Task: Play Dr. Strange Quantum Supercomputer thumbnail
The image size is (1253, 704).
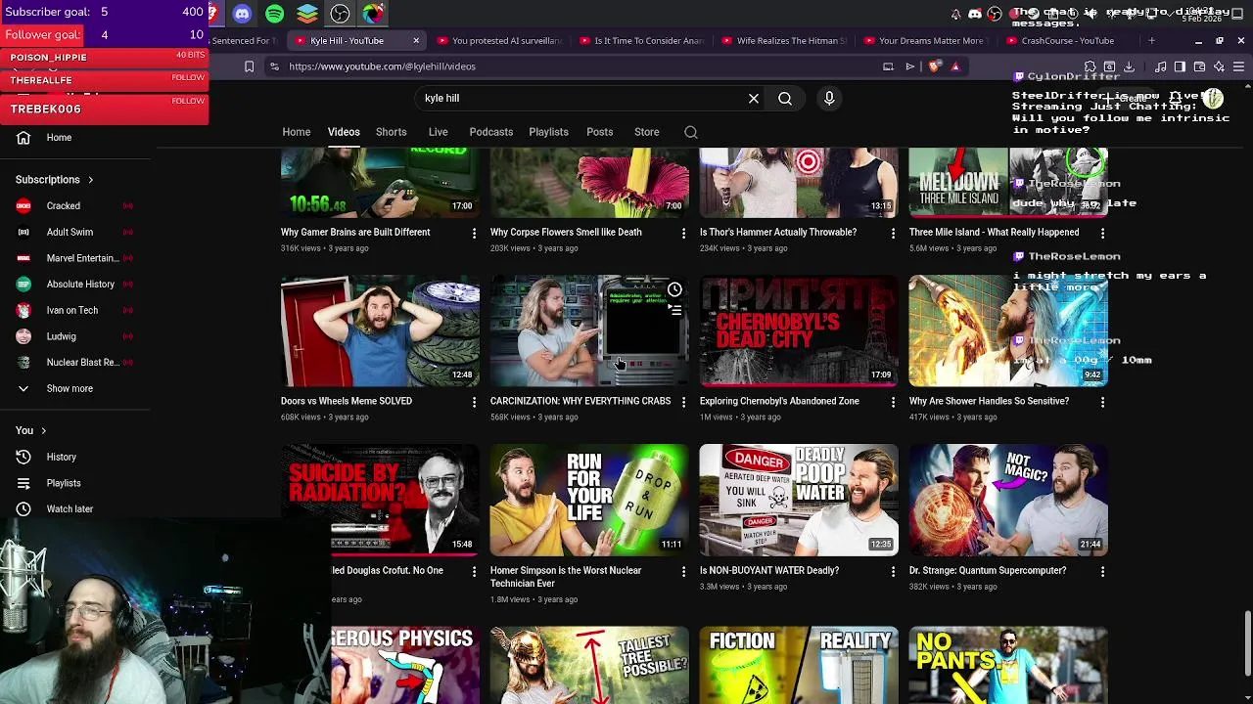Action: (1008, 500)
